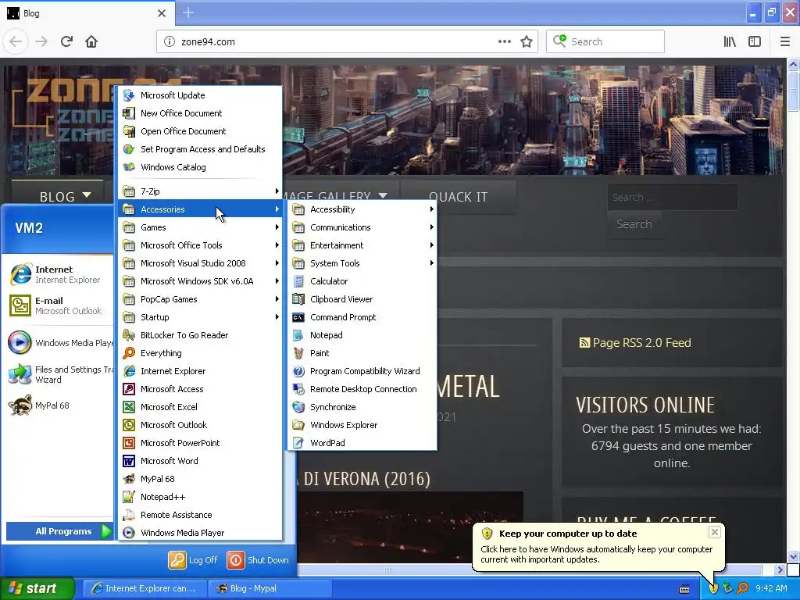The image size is (800, 600).
Task: Open Windows Explorer from Accessories
Action: (x=362, y=424)
